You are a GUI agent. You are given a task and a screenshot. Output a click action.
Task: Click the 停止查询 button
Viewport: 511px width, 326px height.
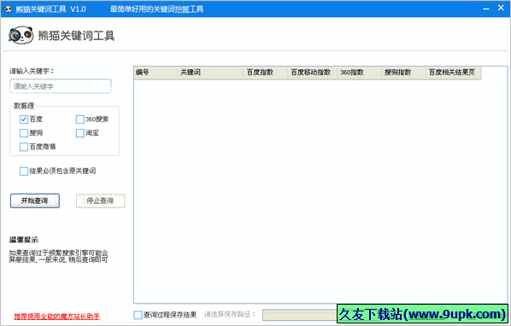(100, 201)
